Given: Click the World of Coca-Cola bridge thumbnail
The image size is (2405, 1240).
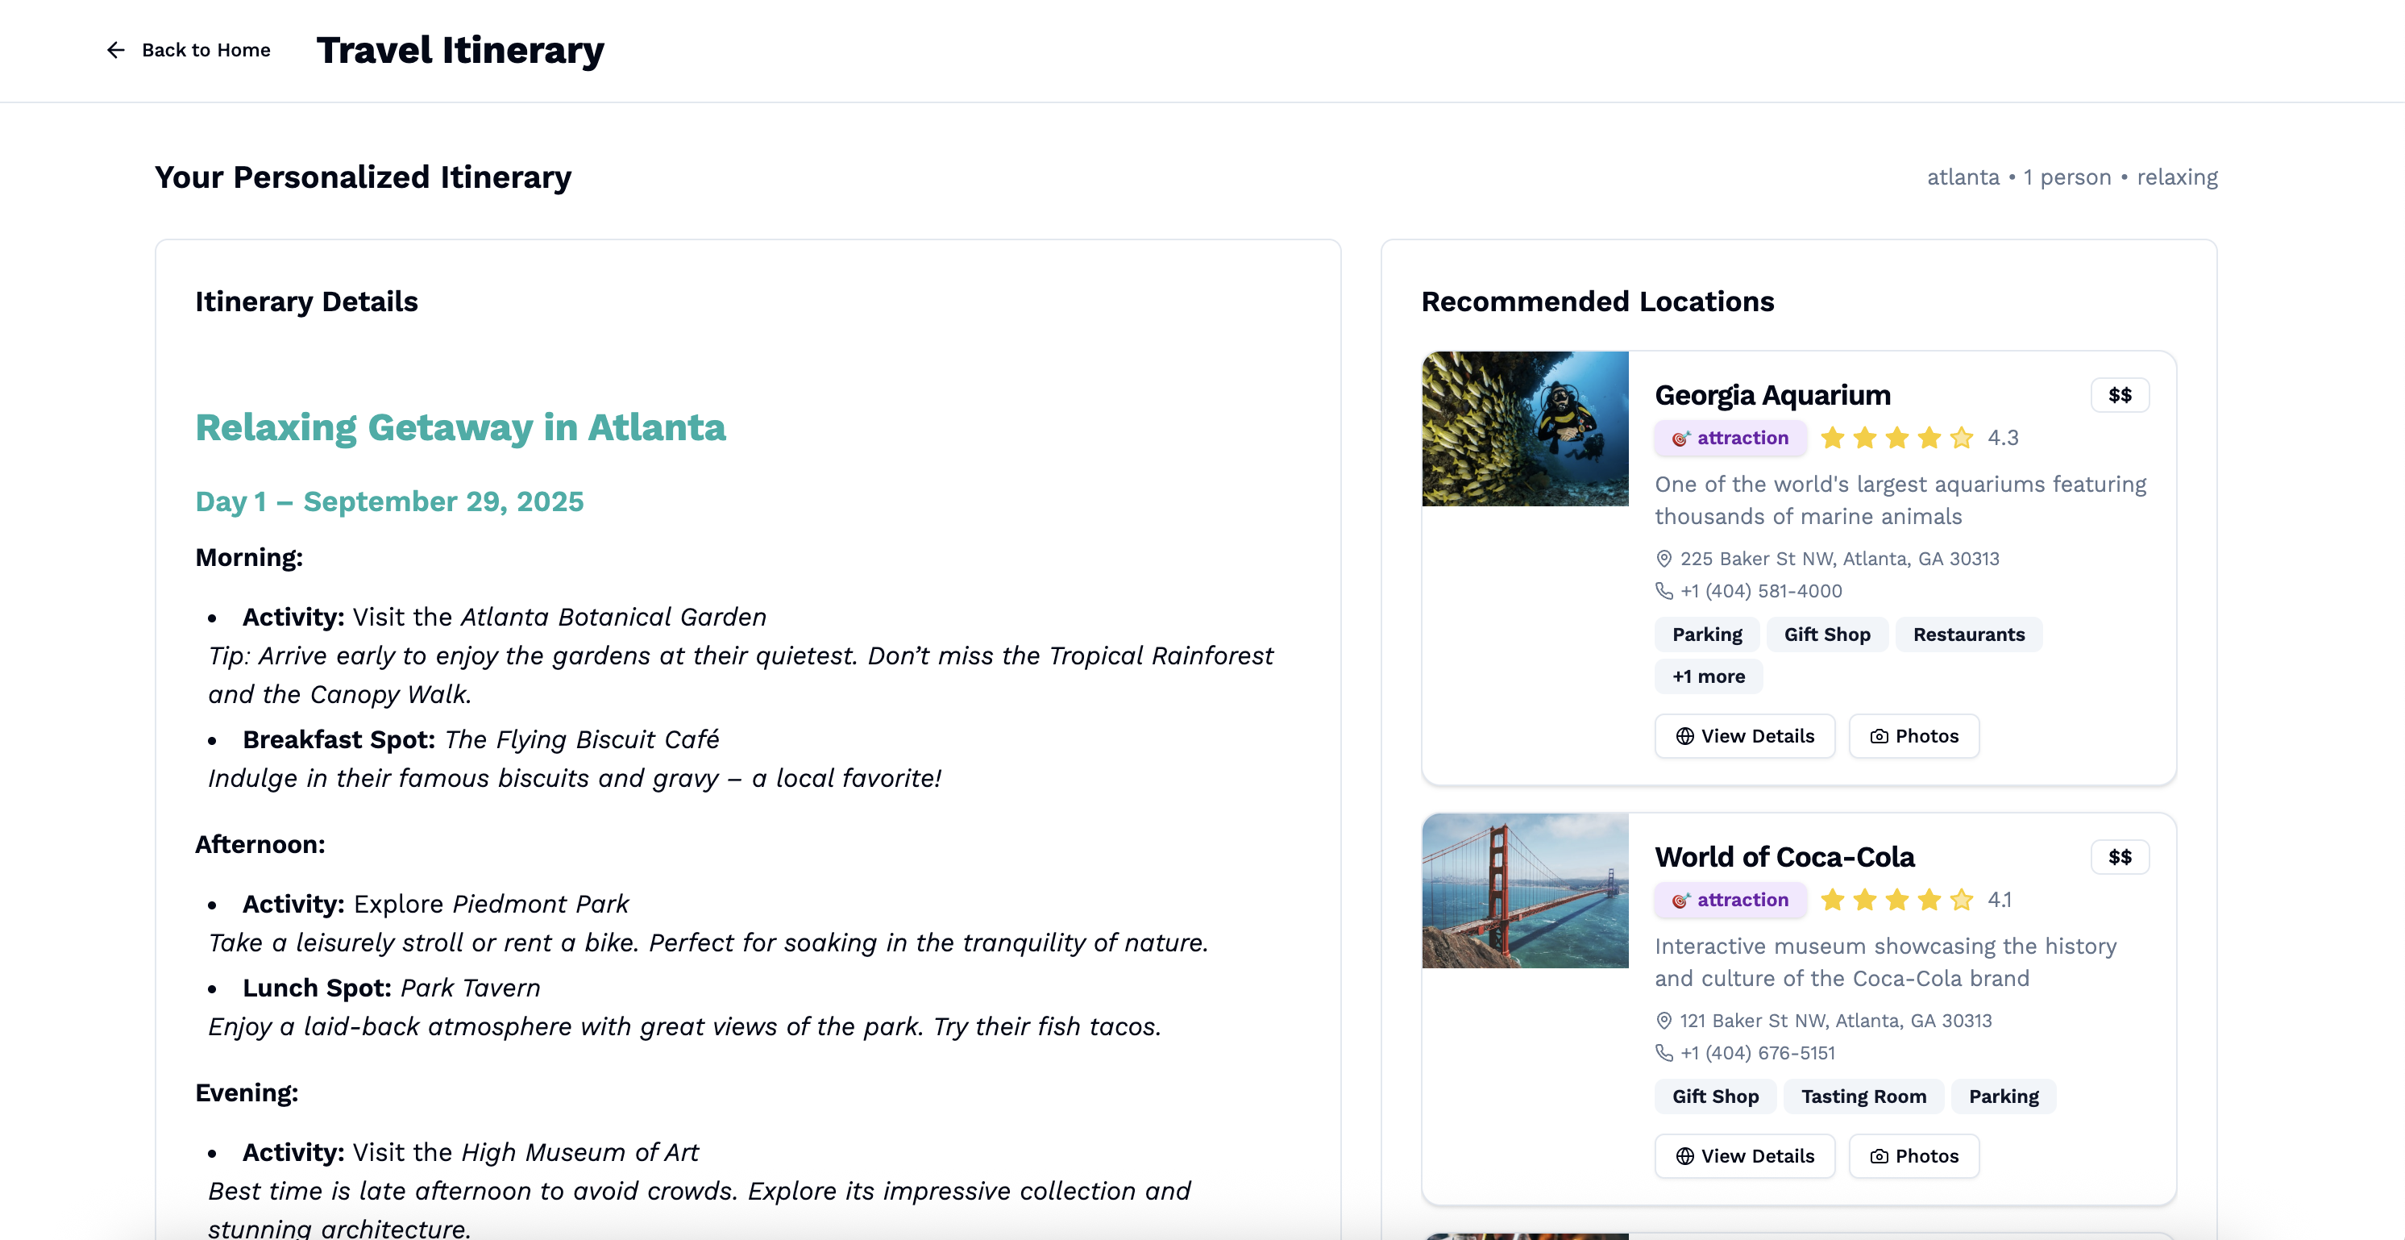Looking at the screenshot, I should tap(1525, 891).
